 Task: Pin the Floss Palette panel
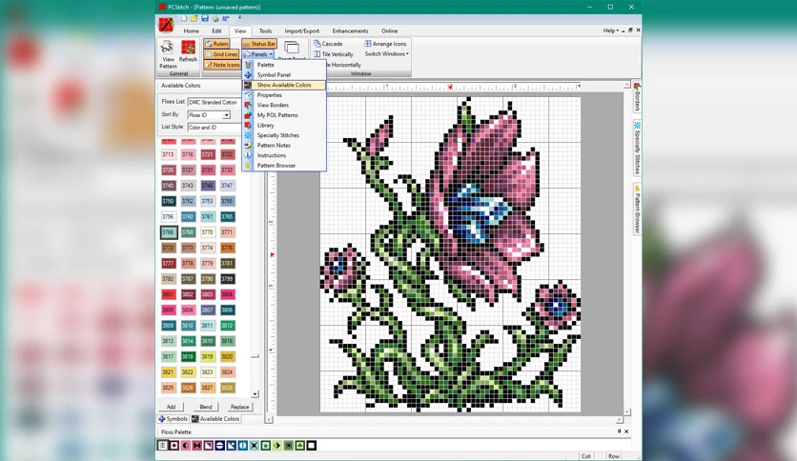pos(619,431)
